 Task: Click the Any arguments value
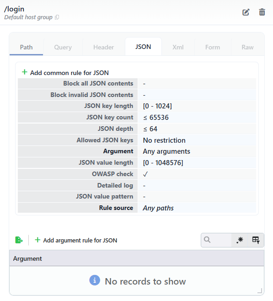[x=166, y=151]
